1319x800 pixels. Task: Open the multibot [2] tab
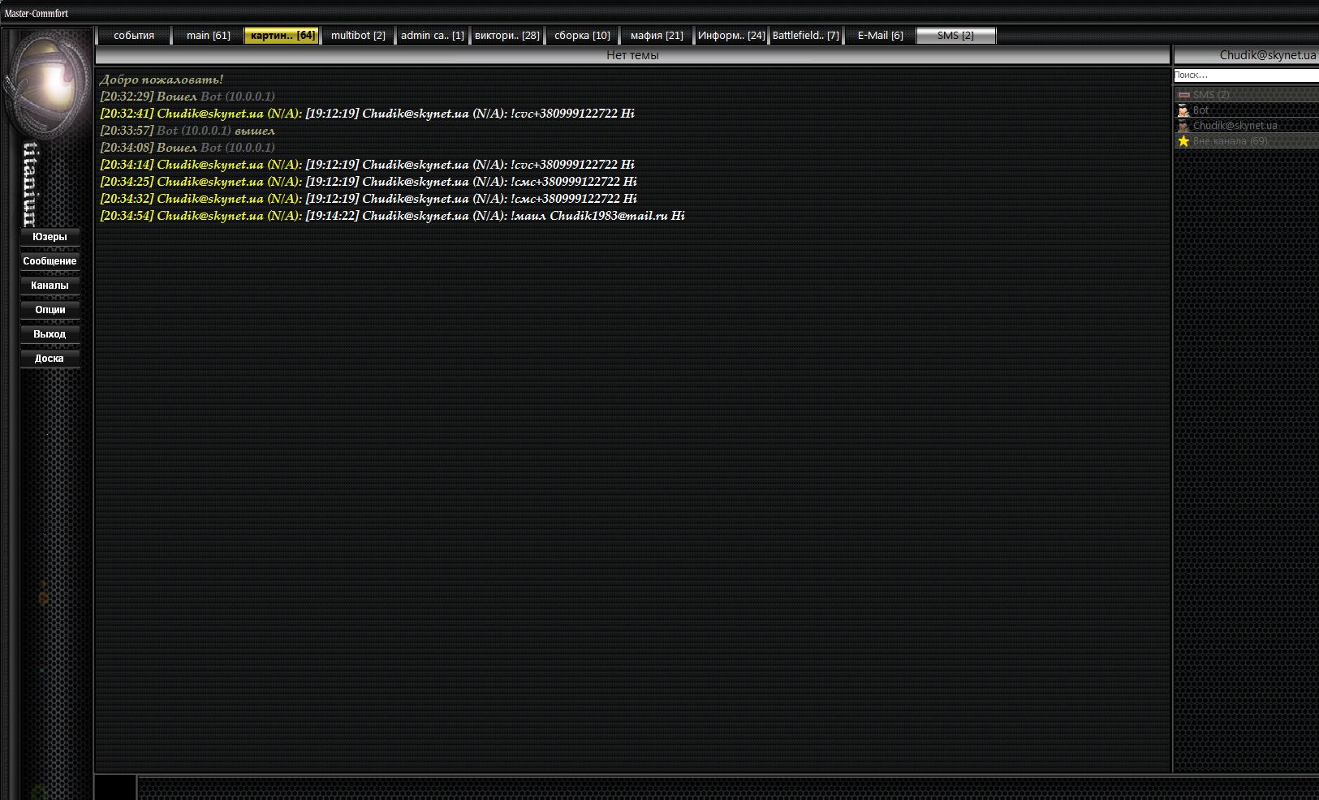tap(358, 36)
